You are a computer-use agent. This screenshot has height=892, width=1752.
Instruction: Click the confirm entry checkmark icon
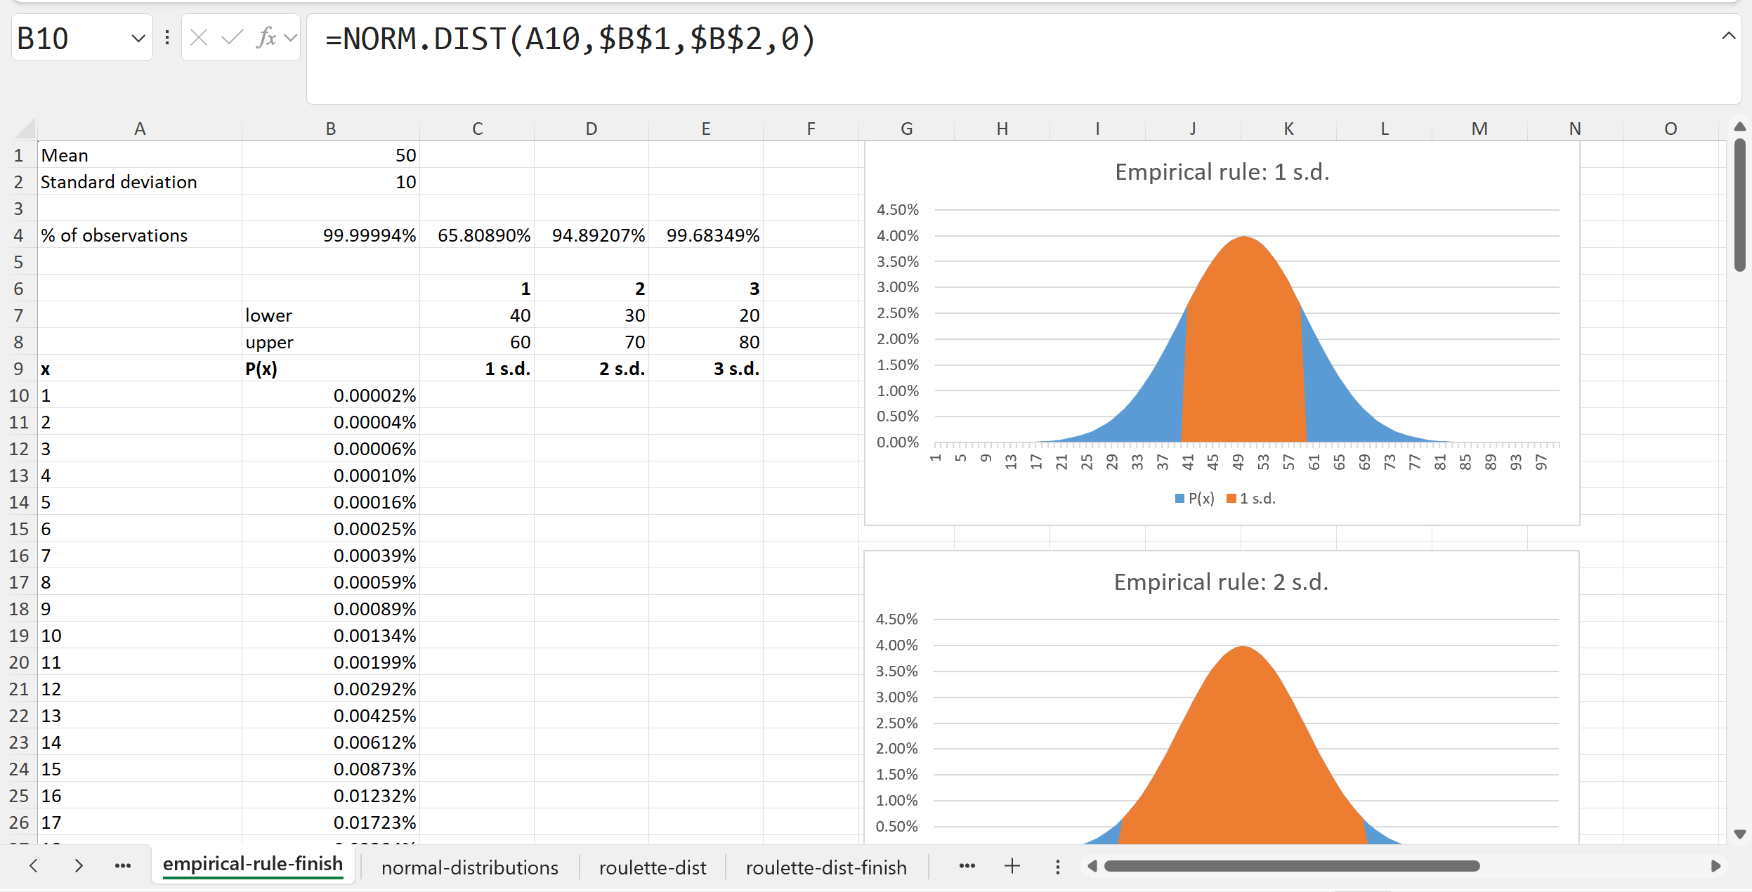click(232, 38)
